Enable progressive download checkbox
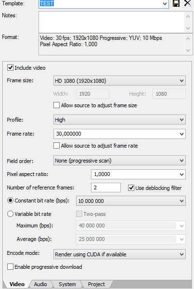 click(x=10, y=267)
